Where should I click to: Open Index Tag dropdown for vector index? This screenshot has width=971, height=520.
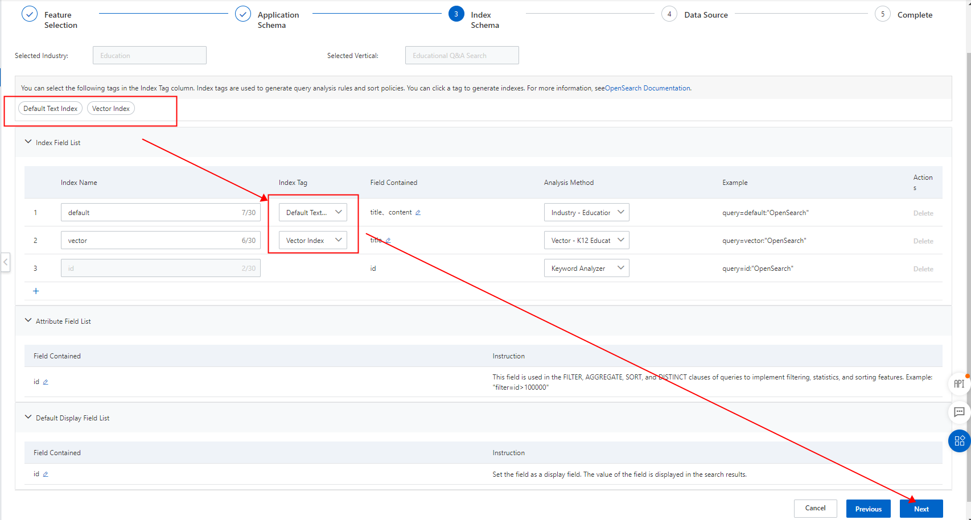[313, 240]
